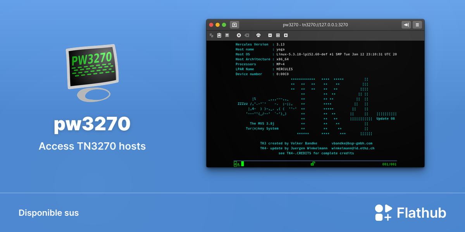Click the round X erase icon

pyautogui.click(x=239, y=35)
